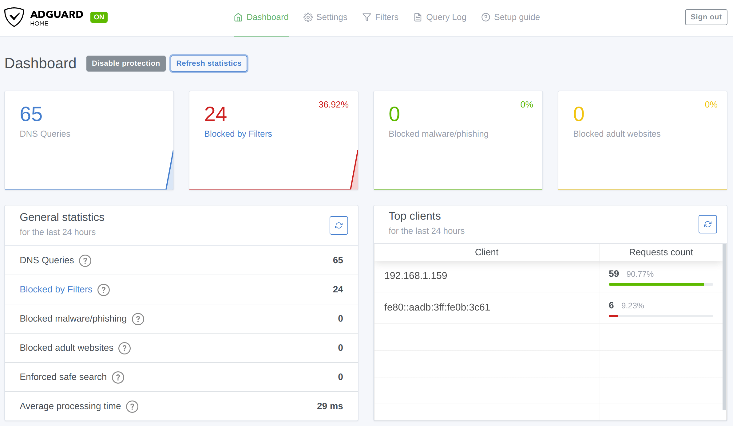Viewport: 733px width, 426px height.
Task: Click the 65 DNS Queries card number
Action: click(x=31, y=114)
